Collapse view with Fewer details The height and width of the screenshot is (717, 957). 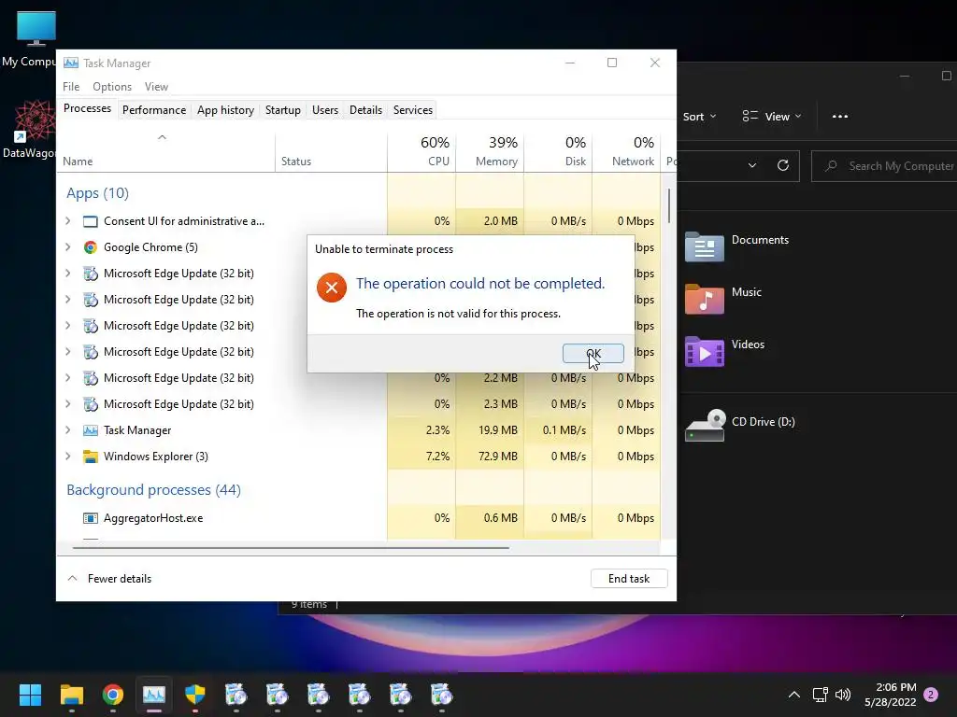point(109,579)
